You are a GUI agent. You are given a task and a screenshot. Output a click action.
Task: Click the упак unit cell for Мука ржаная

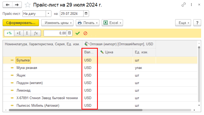[144, 68]
